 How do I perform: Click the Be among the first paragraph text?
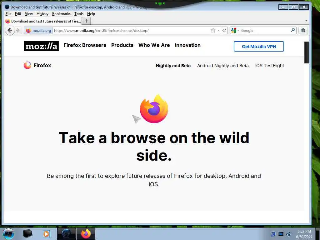click(154, 180)
